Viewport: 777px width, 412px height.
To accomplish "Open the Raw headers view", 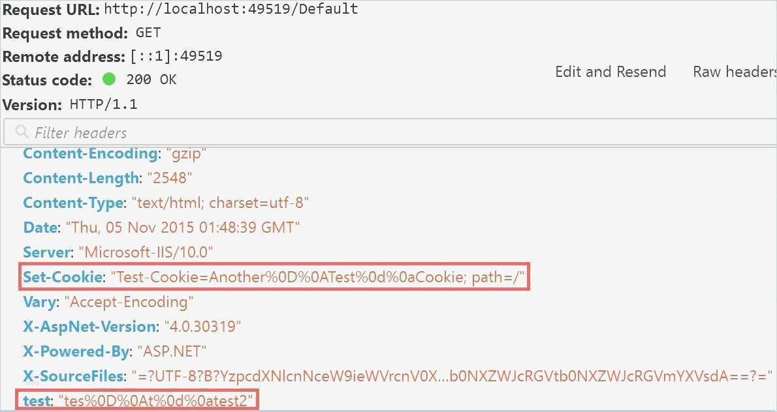I will [735, 72].
